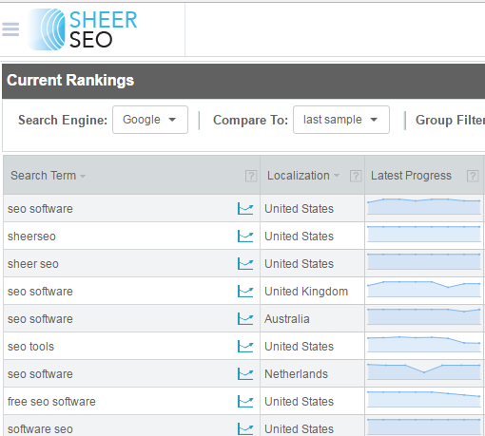485x436 pixels.
Task: Open the hamburger menu
Action: point(10,29)
